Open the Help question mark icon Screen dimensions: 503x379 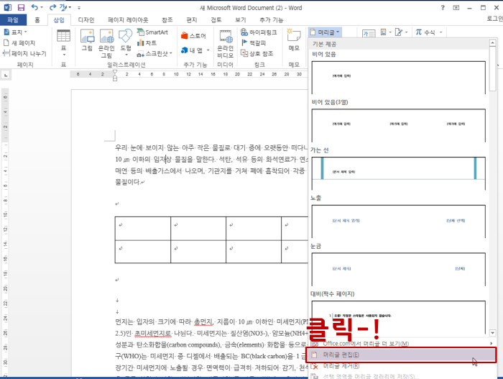(x=443, y=7)
